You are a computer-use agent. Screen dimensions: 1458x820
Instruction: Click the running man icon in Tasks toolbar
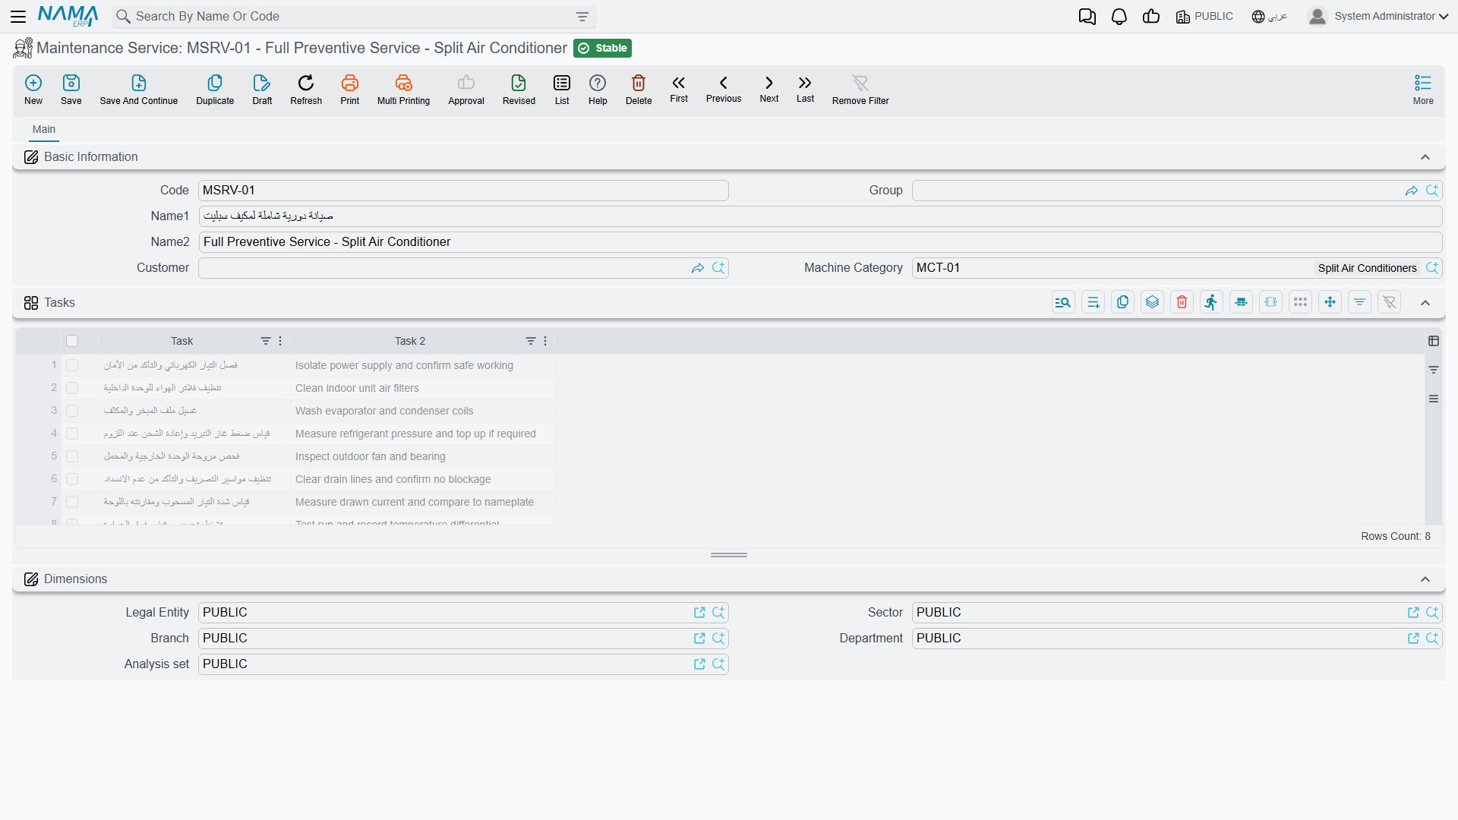[x=1211, y=302]
